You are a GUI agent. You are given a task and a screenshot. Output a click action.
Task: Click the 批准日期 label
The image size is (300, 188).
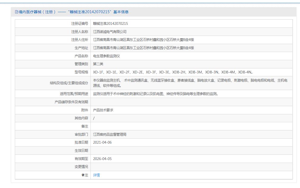pyautogui.click(x=81, y=143)
